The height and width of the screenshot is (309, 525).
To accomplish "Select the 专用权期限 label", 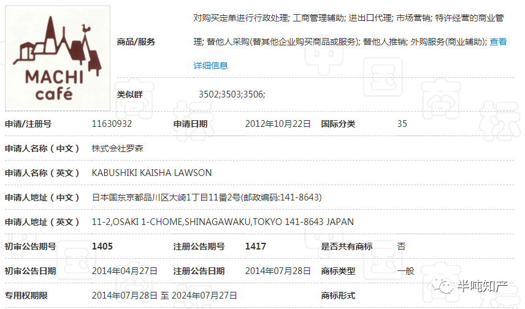I will [x=26, y=296].
